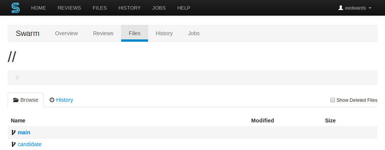385x150 pixels.
Task: Click the branch icon beside candidate
Action: tap(13, 144)
